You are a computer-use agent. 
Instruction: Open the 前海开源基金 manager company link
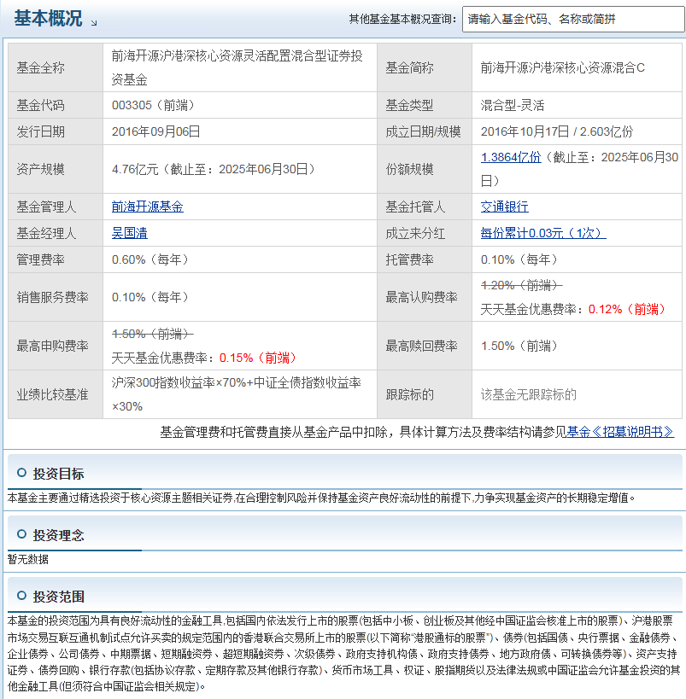147,207
